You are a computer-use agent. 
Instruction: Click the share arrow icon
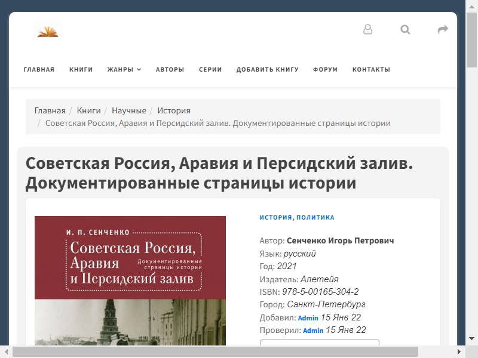click(443, 29)
